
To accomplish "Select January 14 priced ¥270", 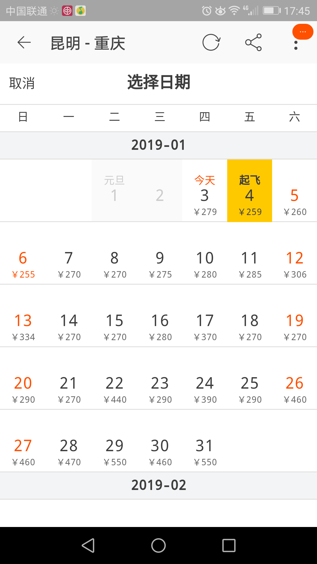I will pos(69,316).
